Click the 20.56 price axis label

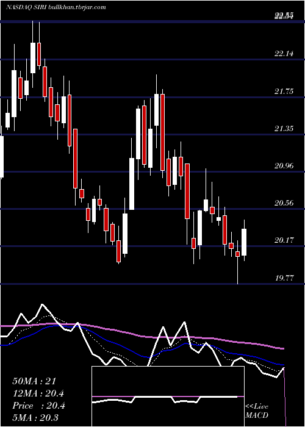click(x=284, y=203)
